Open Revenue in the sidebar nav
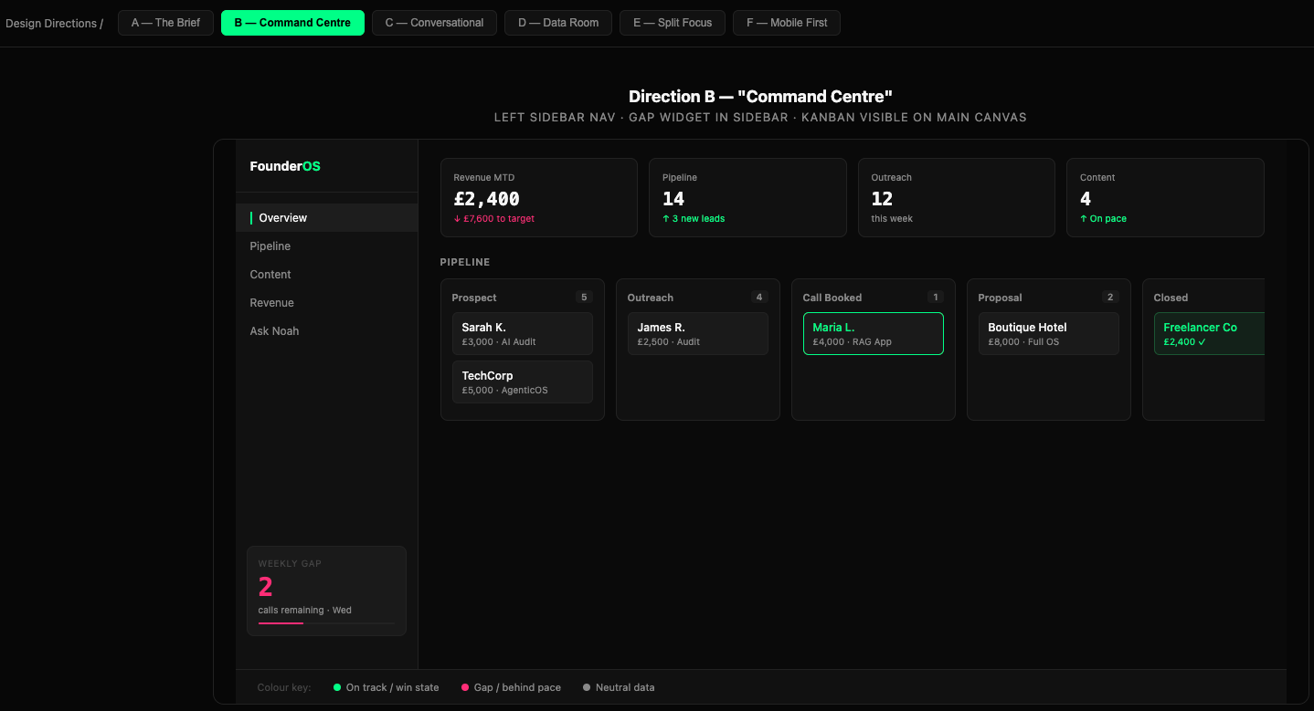This screenshot has width=1314, height=711. pos(327,302)
